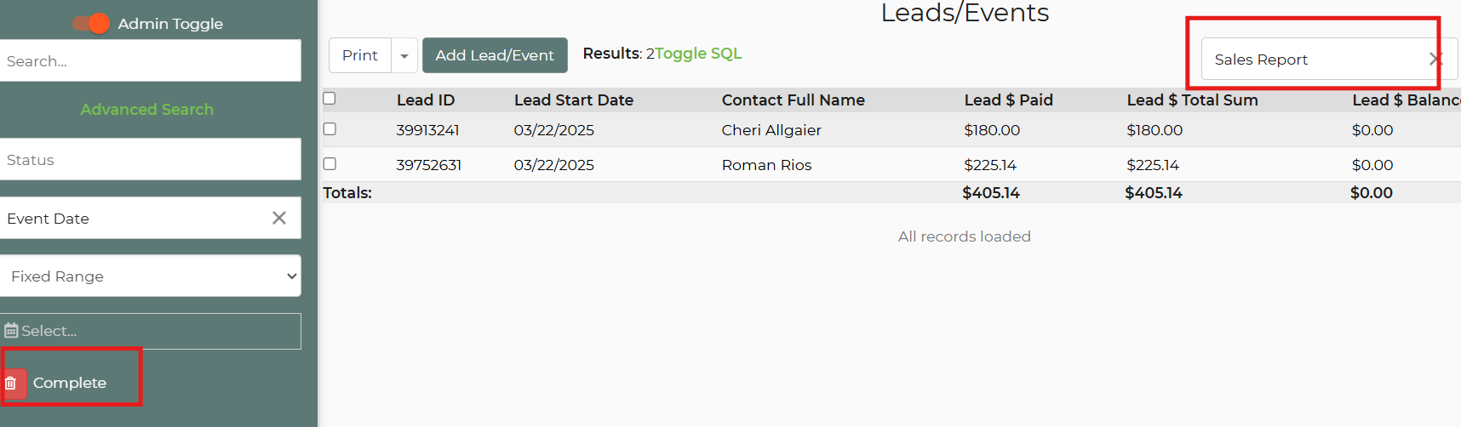The image size is (1461, 427).
Task: Clear the Event Date filter with X
Action: coord(279,218)
